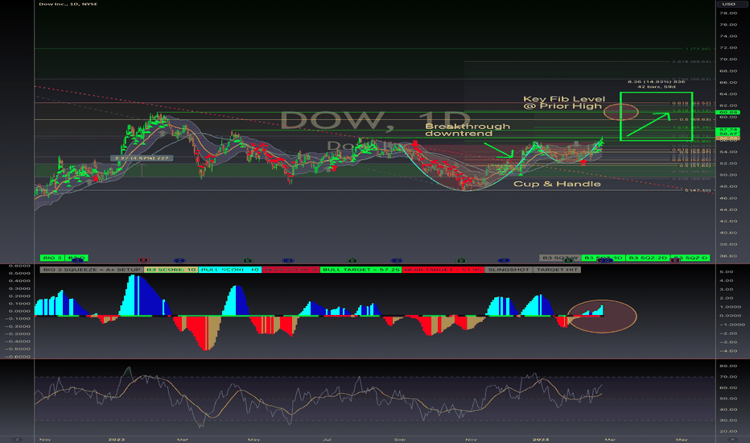Viewport: 750px width, 443px height.
Task: Click the 78.00 value on the price axis
Action: [x=728, y=14]
